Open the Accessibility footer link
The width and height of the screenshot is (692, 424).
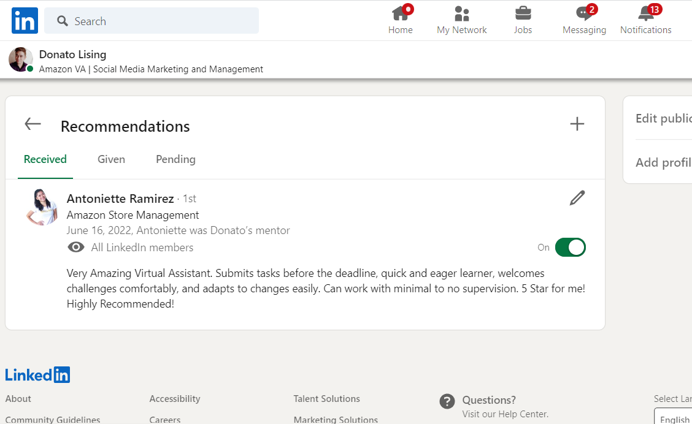click(x=175, y=399)
